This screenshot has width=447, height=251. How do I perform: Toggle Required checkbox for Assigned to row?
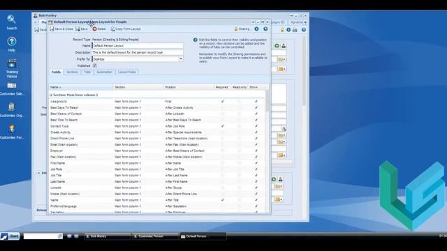click(222, 101)
